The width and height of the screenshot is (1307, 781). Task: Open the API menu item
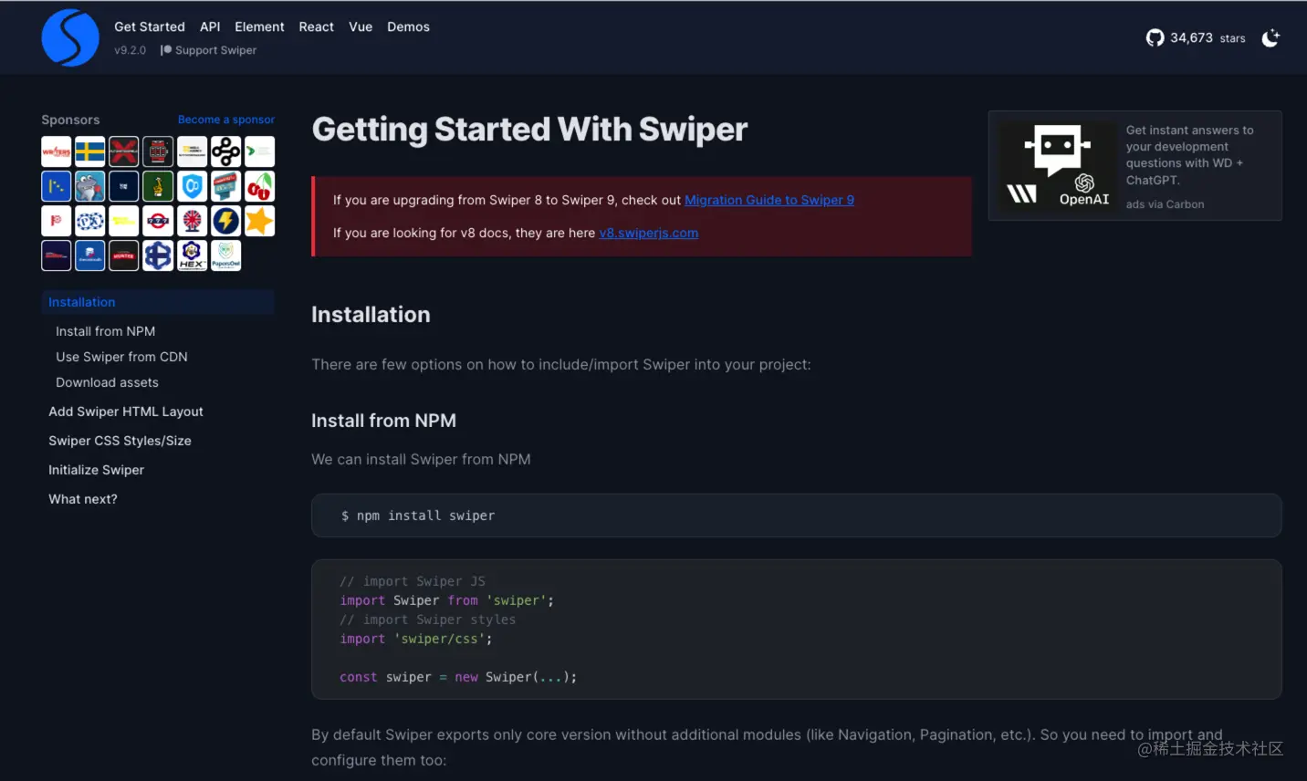coord(210,26)
